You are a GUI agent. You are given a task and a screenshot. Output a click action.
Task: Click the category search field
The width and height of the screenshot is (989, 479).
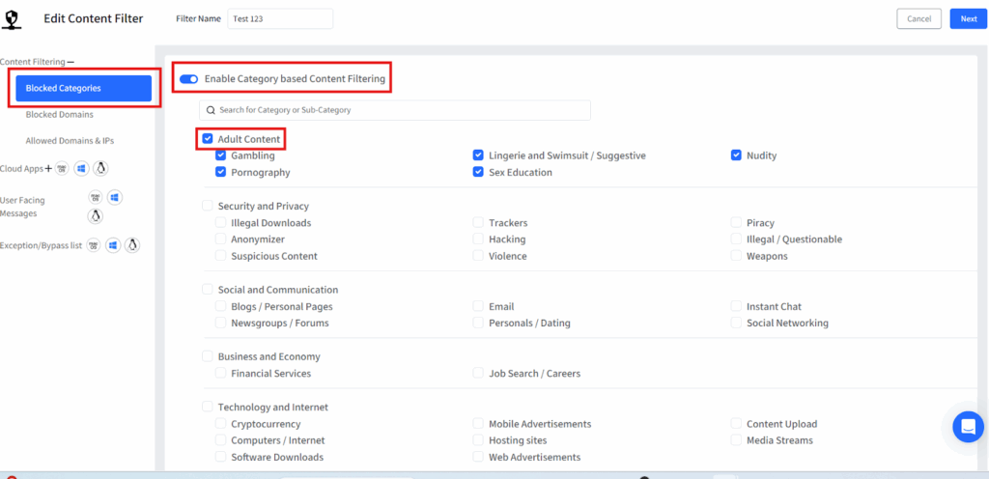(395, 110)
